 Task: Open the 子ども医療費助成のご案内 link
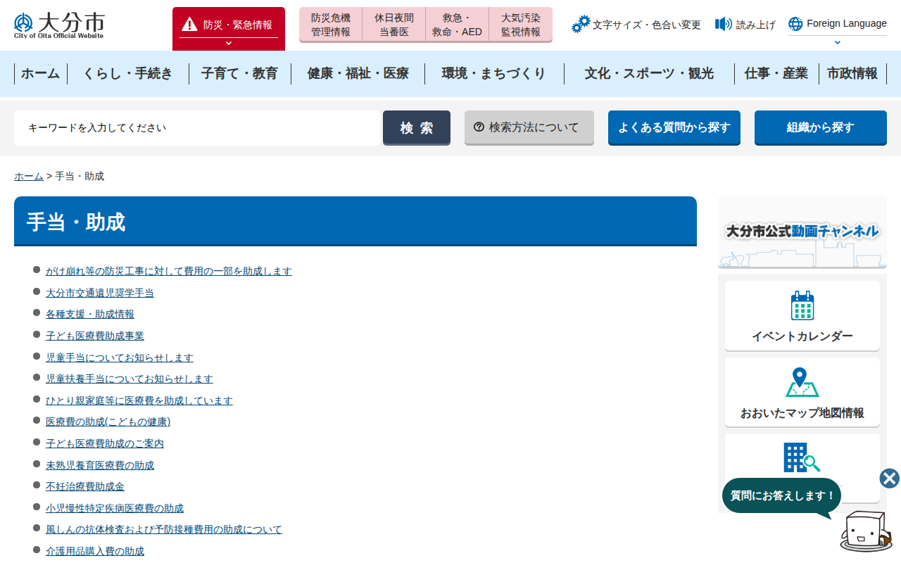point(105,443)
